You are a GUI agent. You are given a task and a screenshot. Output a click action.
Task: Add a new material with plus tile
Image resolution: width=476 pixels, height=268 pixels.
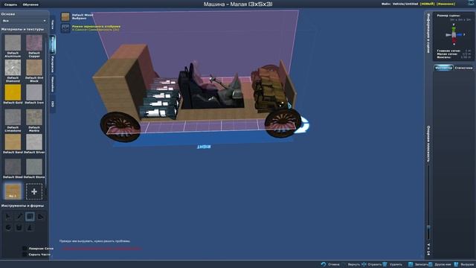pyautogui.click(x=34, y=191)
